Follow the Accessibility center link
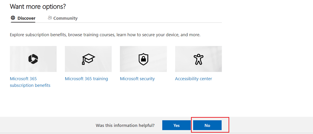 (193, 79)
